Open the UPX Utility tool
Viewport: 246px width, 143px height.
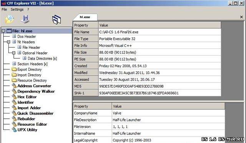[27, 130]
